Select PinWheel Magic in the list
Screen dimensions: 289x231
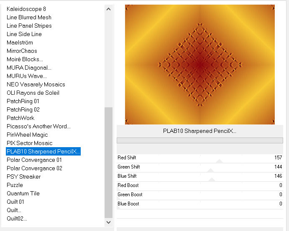27,135
